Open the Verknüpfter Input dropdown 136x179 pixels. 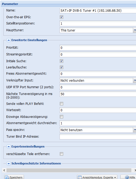pyautogui.click(x=135, y=80)
